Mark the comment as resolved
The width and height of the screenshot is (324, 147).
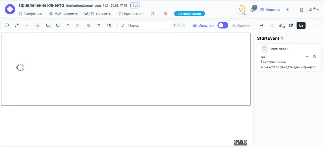[315, 57]
